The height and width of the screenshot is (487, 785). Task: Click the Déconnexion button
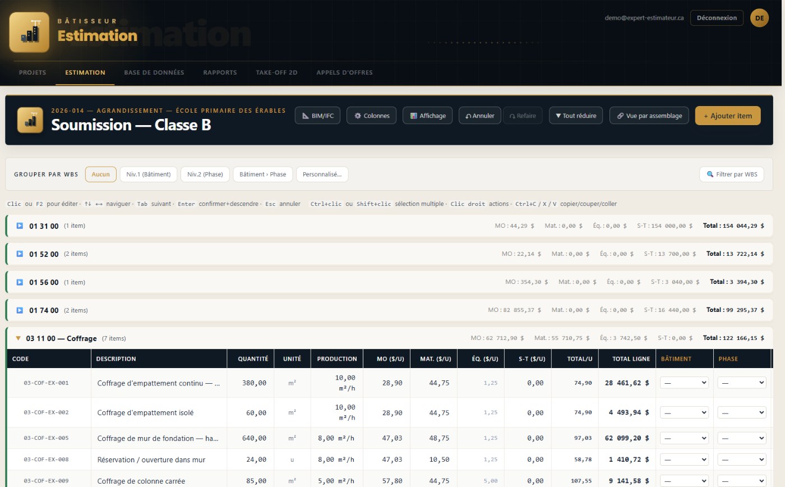click(717, 18)
